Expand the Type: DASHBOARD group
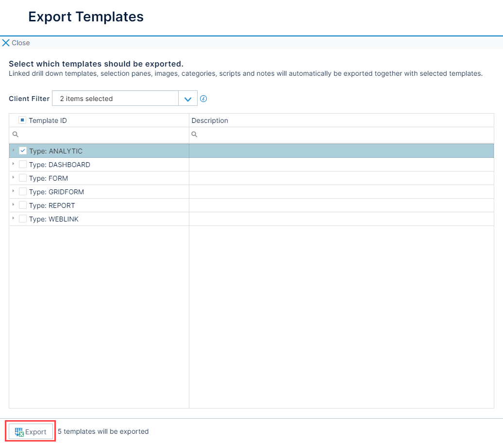Screen dimensions: 503x443 [x=13, y=164]
